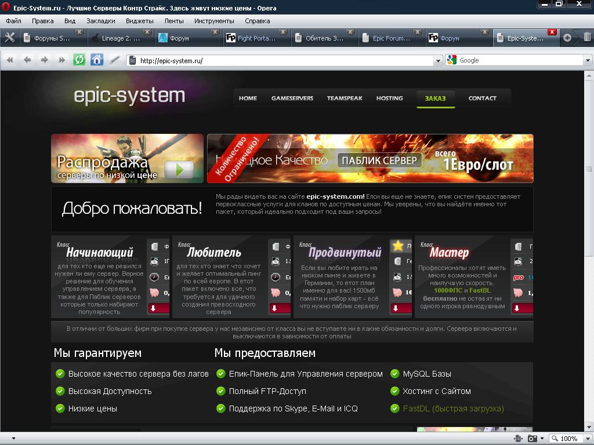
Task: Open the Справка menu
Action: (x=257, y=21)
